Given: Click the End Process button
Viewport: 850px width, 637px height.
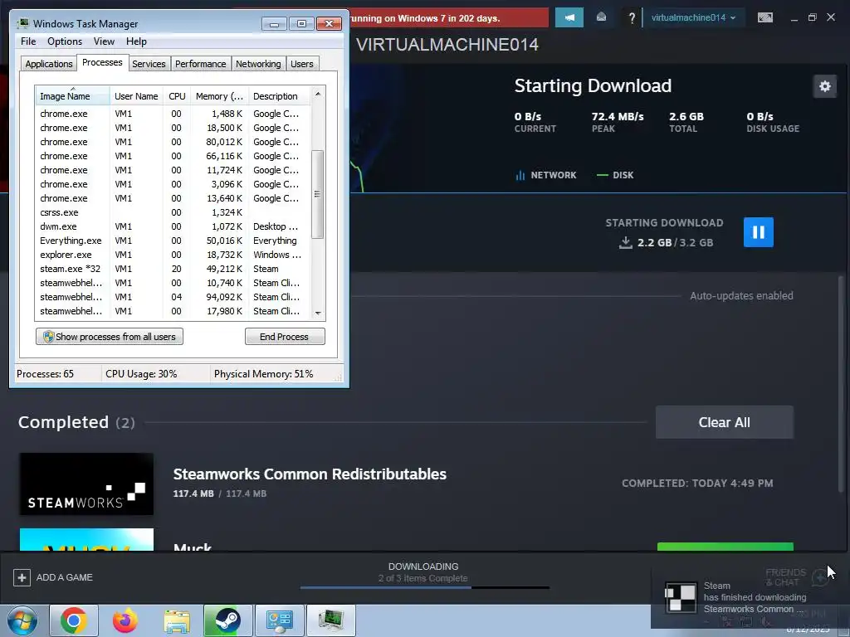Looking at the screenshot, I should tap(285, 337).
